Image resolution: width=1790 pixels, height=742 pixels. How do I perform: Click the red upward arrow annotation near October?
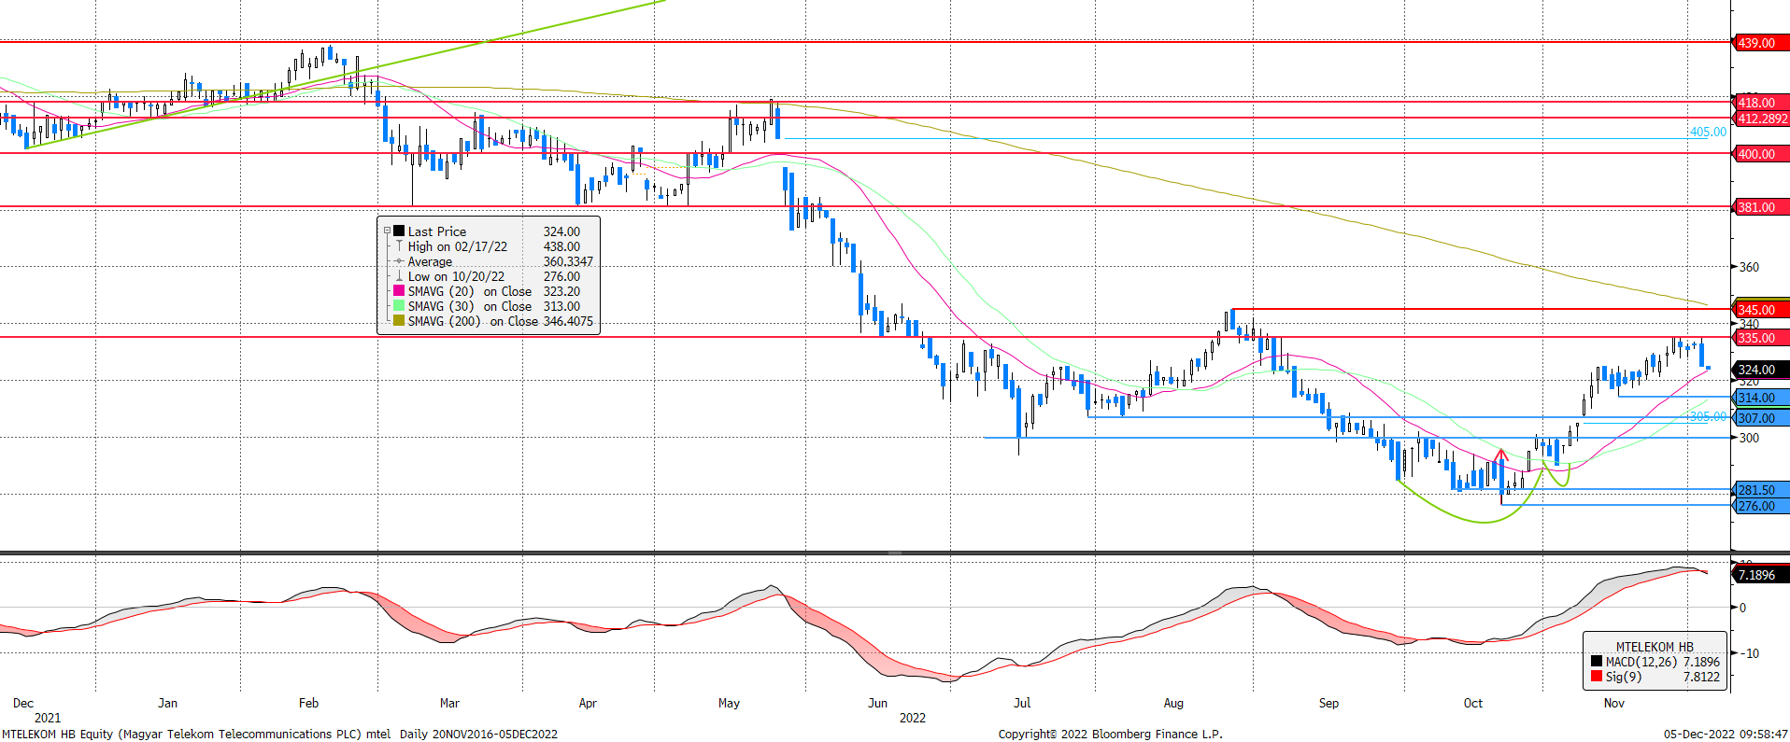tap(1500, 455)
